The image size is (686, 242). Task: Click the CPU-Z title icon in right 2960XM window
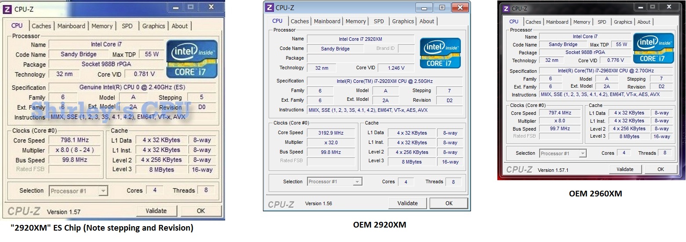(506, 8)
